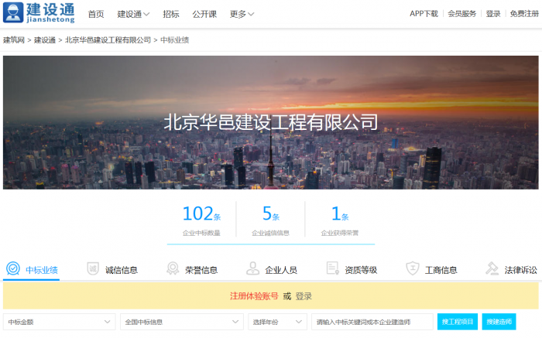Click the 免费注册 link in the header
Image resolution: width=542 pixels, height=338 pixels.
[x=524, y=14]
